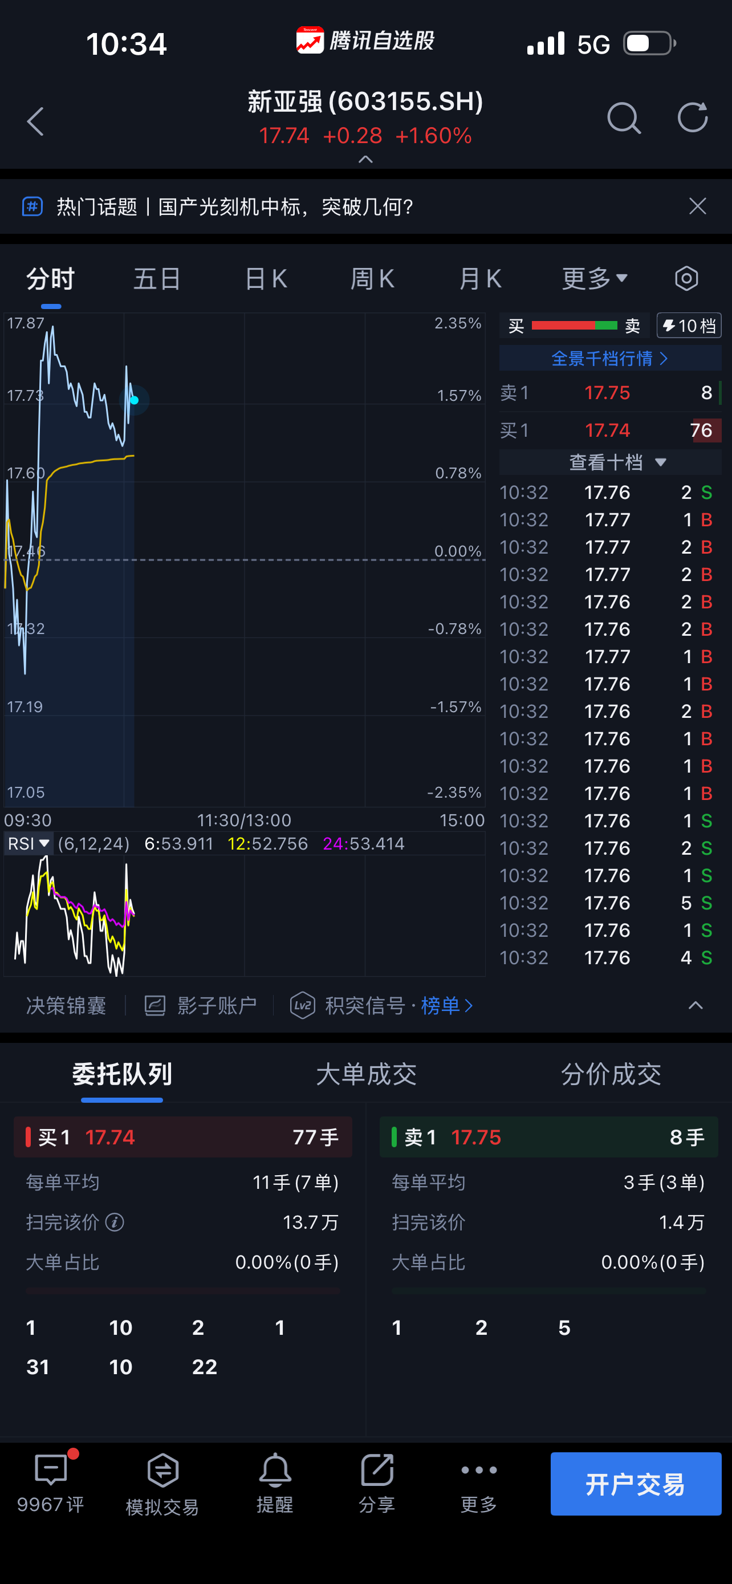
Task: Open the 更多 chart period dropdown
Action: [595, 279]
